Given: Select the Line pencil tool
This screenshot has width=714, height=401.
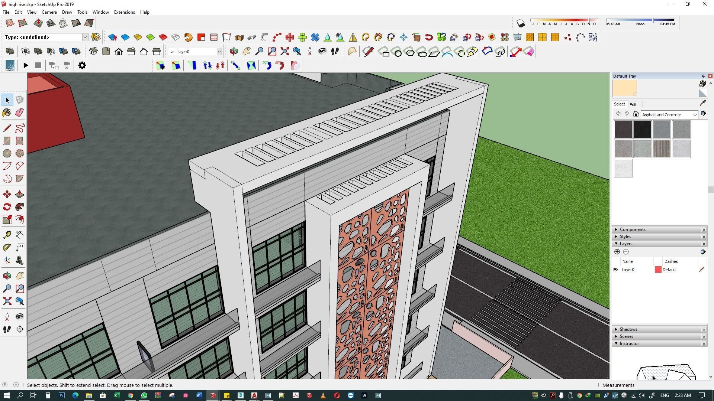Looking at the screenshot, I should (7, 128).
